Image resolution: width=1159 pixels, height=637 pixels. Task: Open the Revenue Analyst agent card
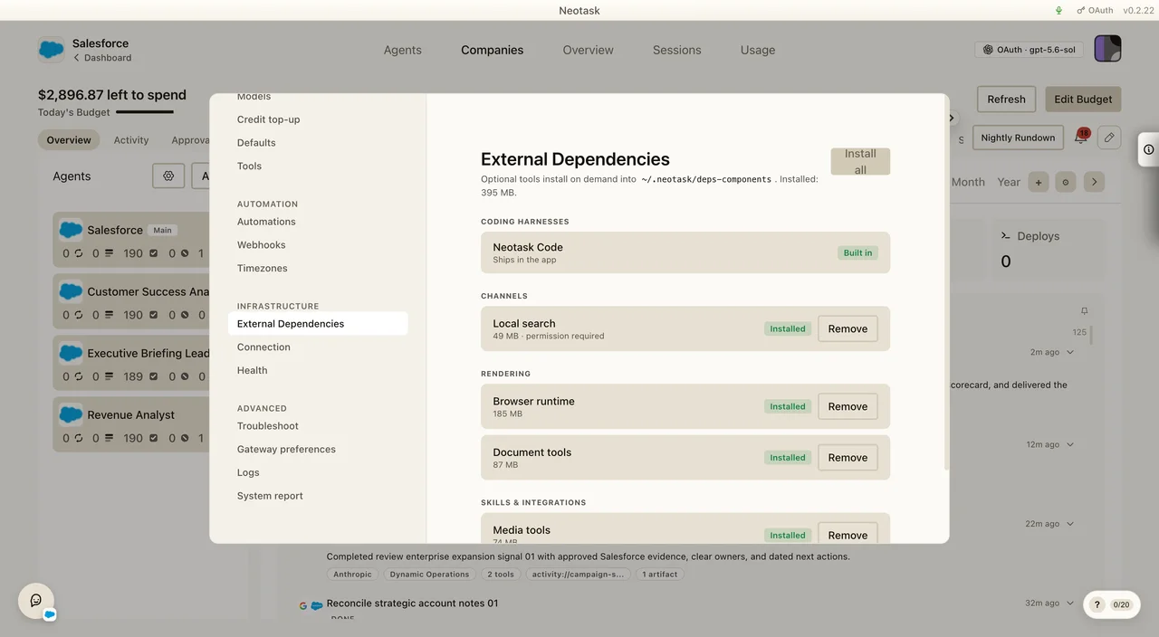pyautogui.click(x=132, y=423)
